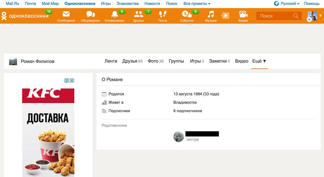
Task: Open Друзья friends icon in toolbar
Action: tap(138, 15)
